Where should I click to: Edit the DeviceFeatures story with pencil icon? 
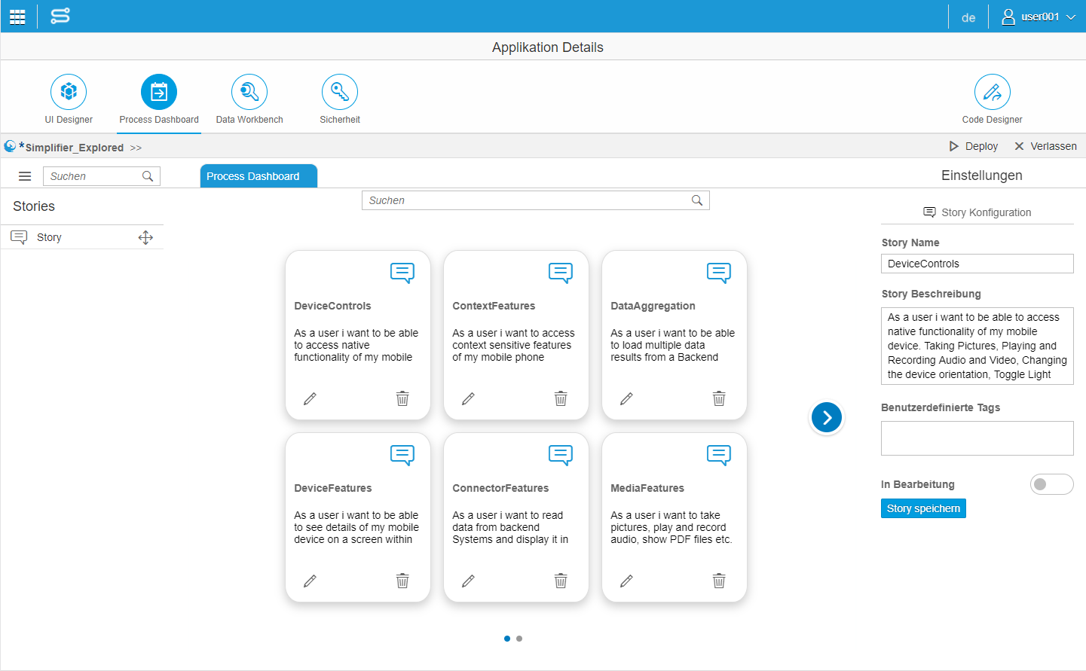point(310,581)
